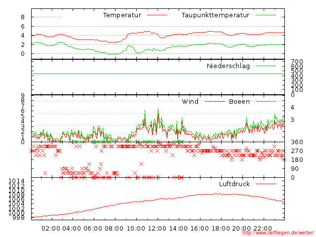Click the flat green Niederschlag line
Image resolution: width=316 pixels, height=237 pixels.
click(x=158, y=74)
